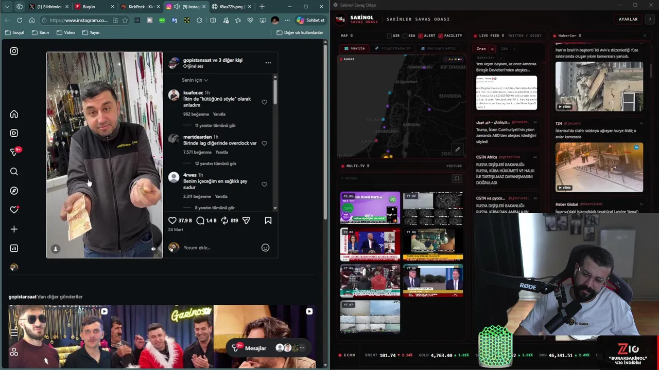Go to browser home page icon
Screen dimensions: 659x370
[32, 21]
